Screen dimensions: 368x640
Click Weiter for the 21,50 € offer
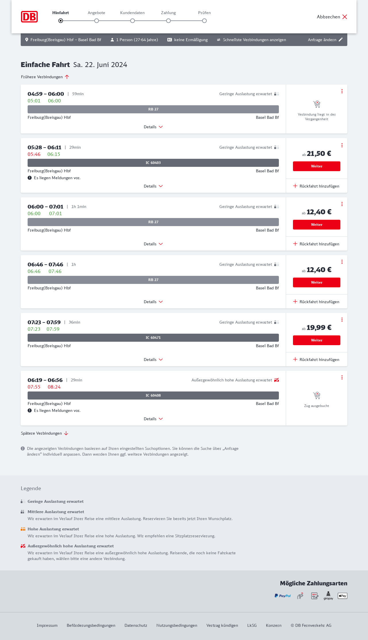coord(317,166)
